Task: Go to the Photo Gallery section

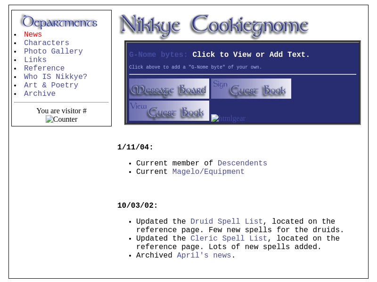Action: (53, 51)
